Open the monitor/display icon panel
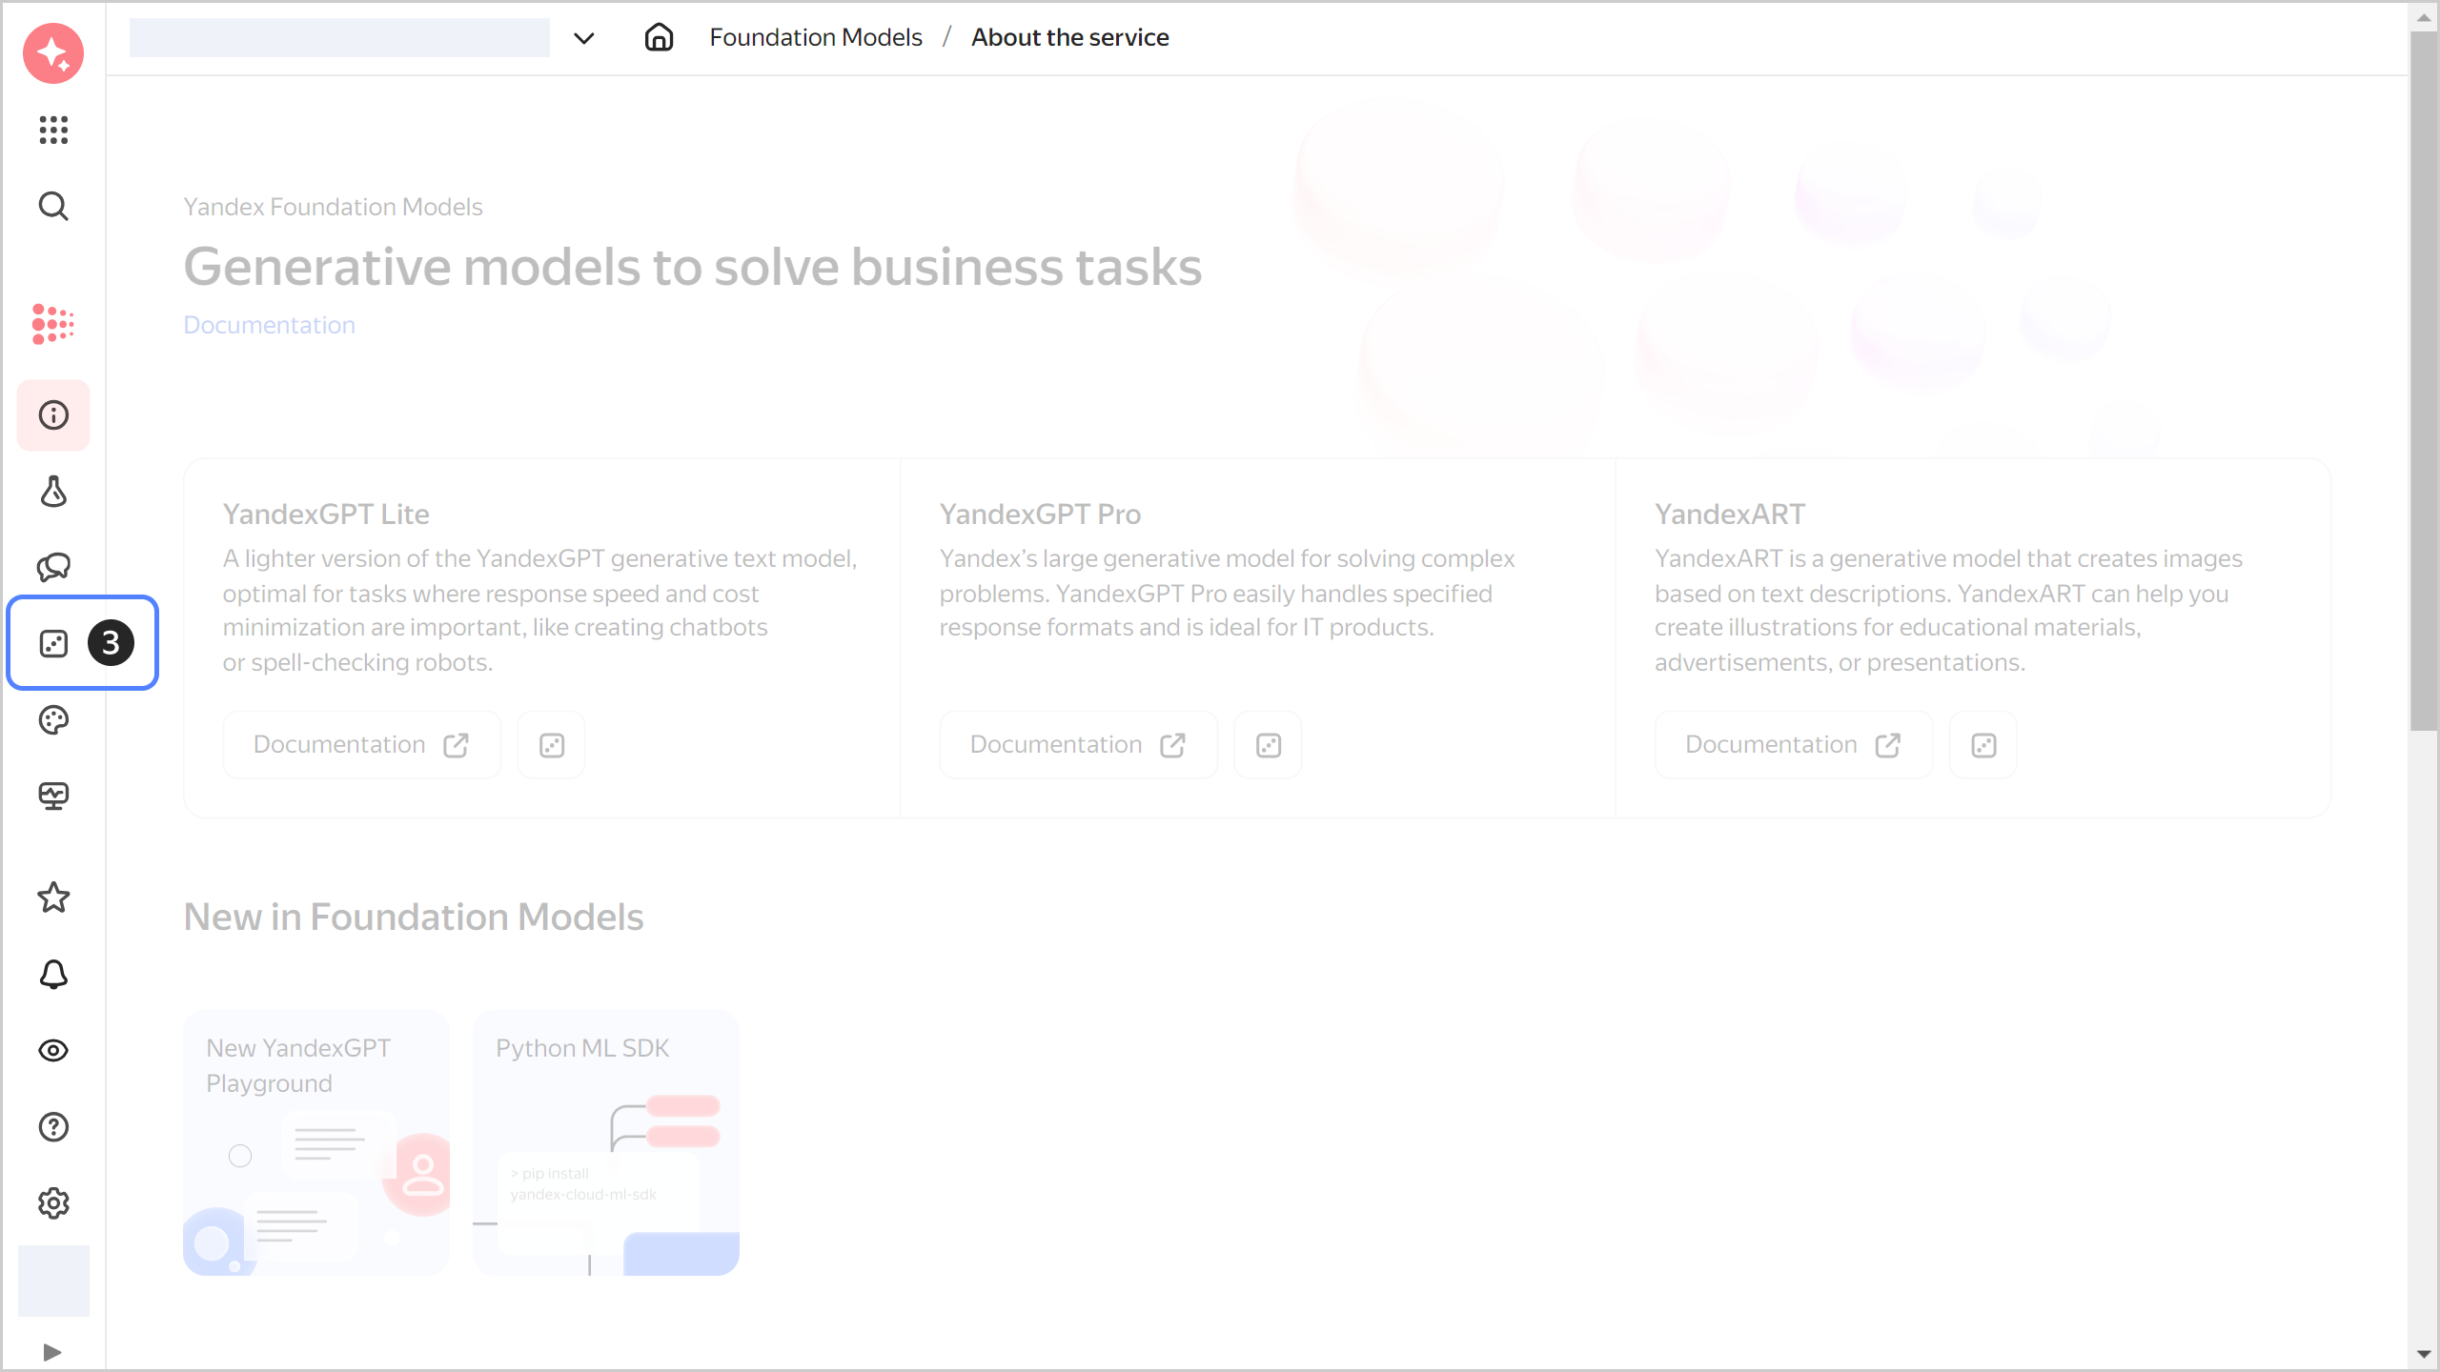 [53, 796]
